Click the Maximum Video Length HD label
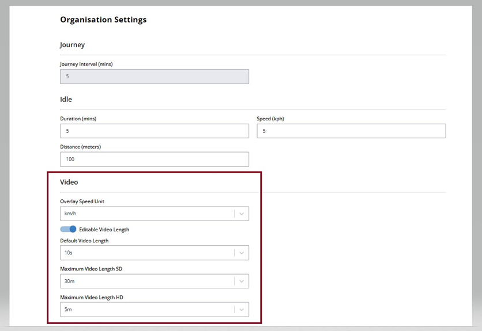 click(92, 297)
